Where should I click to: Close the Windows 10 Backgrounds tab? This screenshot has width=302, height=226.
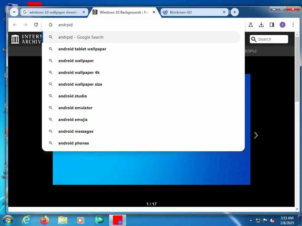click(154, 12)
